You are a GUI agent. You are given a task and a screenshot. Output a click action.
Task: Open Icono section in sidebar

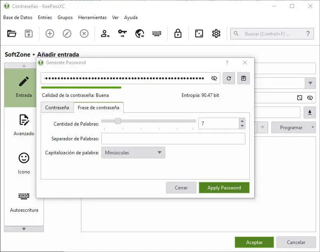coord(24,163)
